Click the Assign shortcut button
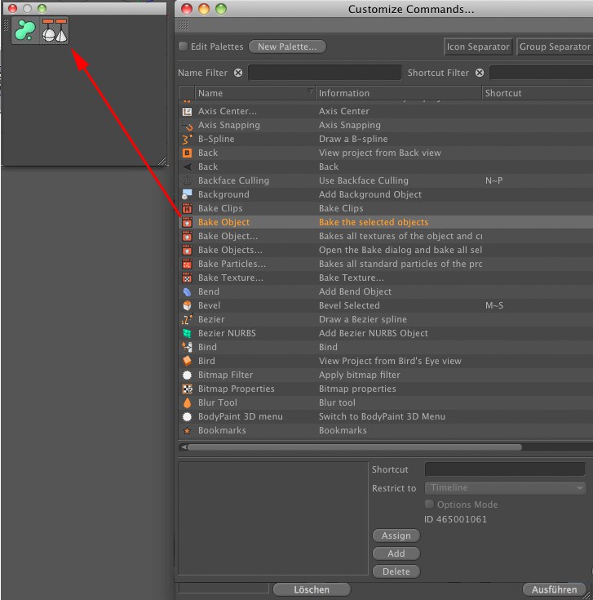Image resolution: width=593 pixels, height=600 pixels. [x=396, y=536]
